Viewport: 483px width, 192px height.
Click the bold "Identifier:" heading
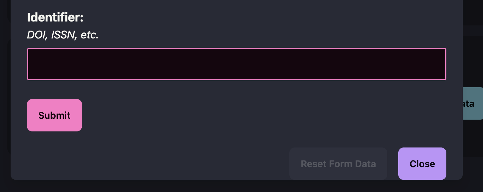pos(55,17)
